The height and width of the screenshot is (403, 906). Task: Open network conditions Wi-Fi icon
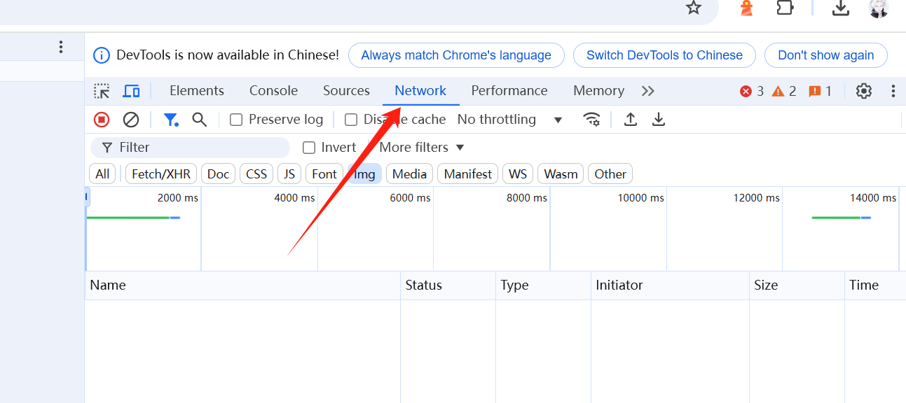[x=592, y=120]
